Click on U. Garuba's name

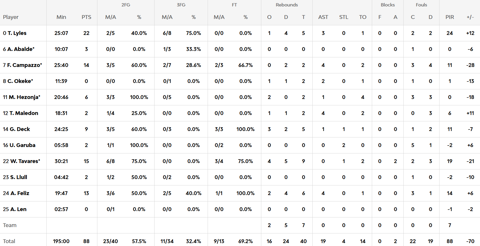[22, 145]
